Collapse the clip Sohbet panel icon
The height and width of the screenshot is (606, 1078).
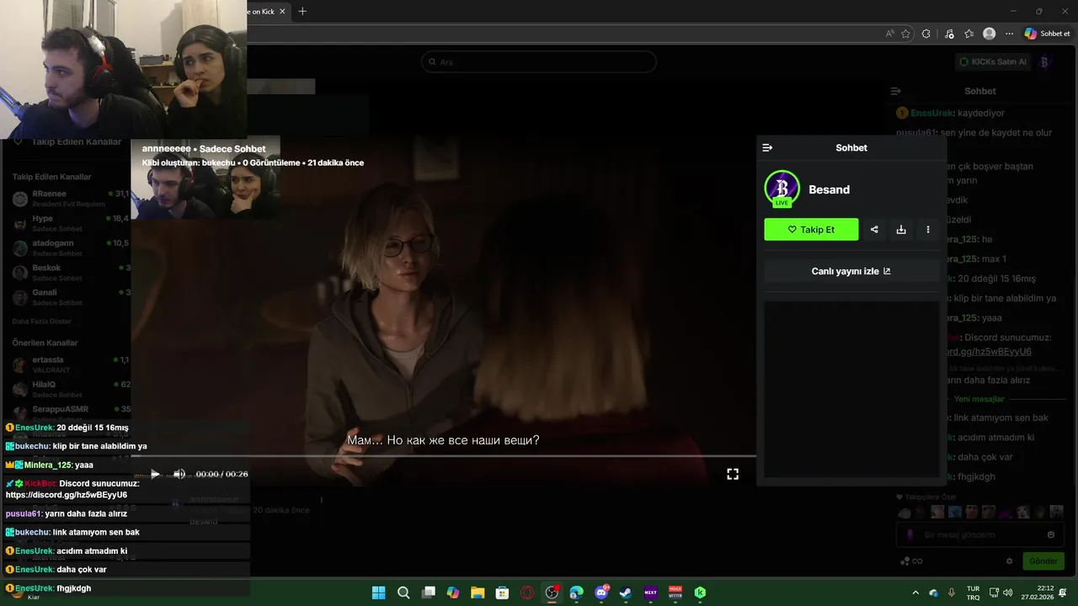point(767,147)
